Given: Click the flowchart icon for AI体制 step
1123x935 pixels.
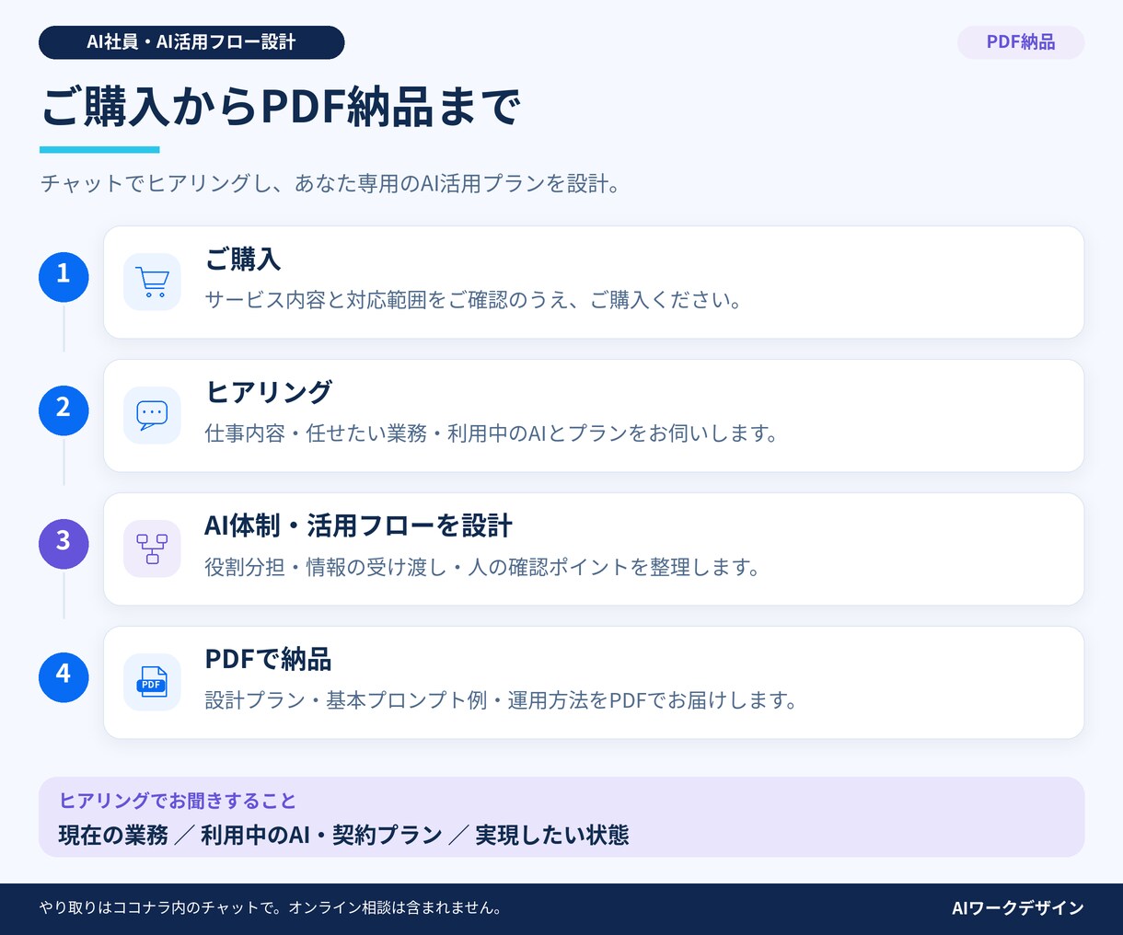Looking at the screenshot, I should click(x=152, y=548).
